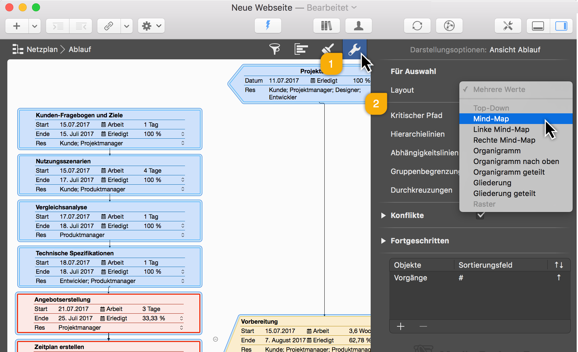The width and height of the screenshot is (578, 352).
Task: Toggle sort direction arrow for Vorgänge
Action: [x=559, y=278]
